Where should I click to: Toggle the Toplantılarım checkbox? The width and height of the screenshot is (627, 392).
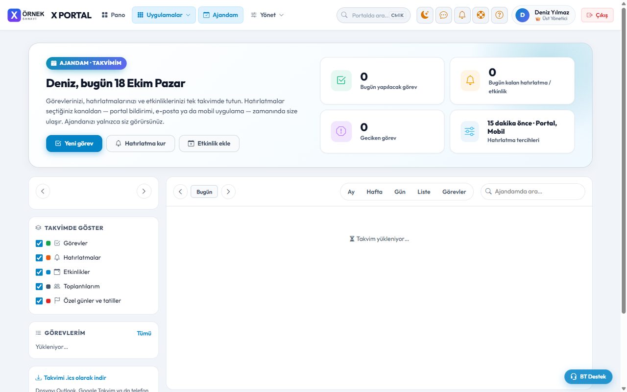coord(39,286)
